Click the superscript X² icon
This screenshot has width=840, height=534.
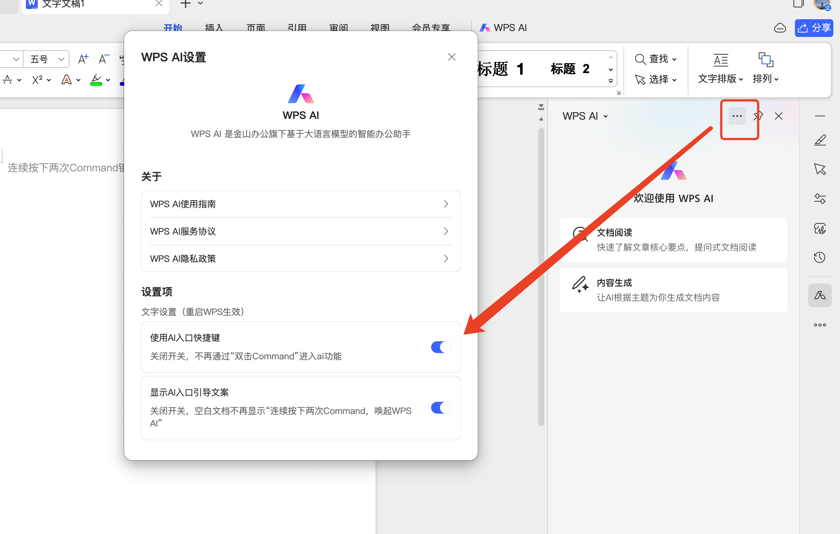(x=37, y=79)
